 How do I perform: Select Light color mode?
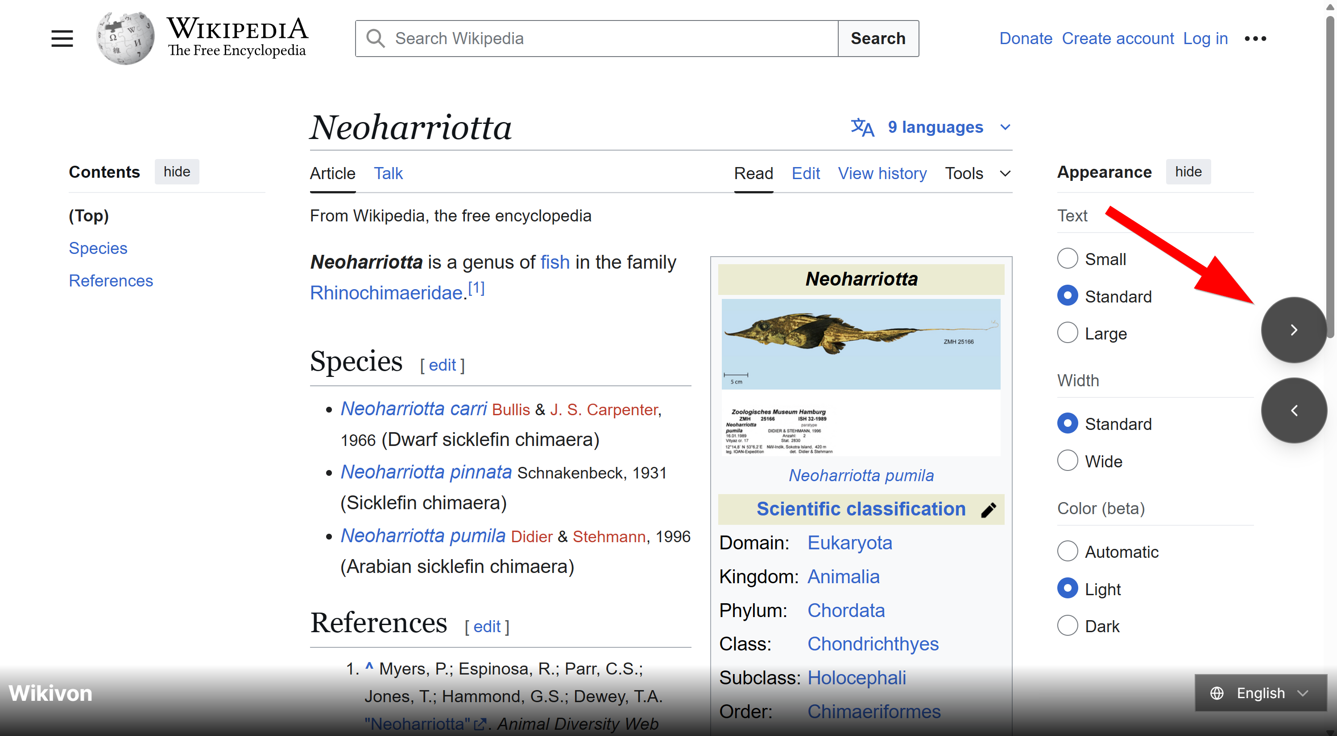[x=1067, y=589]
